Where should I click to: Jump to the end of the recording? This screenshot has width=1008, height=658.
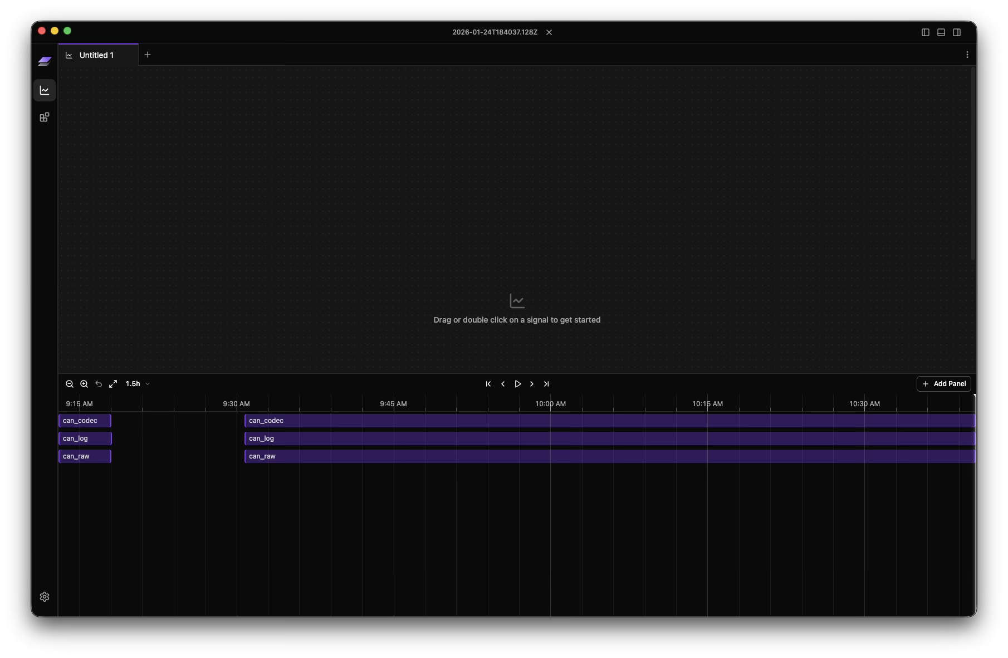pos(546,384)
